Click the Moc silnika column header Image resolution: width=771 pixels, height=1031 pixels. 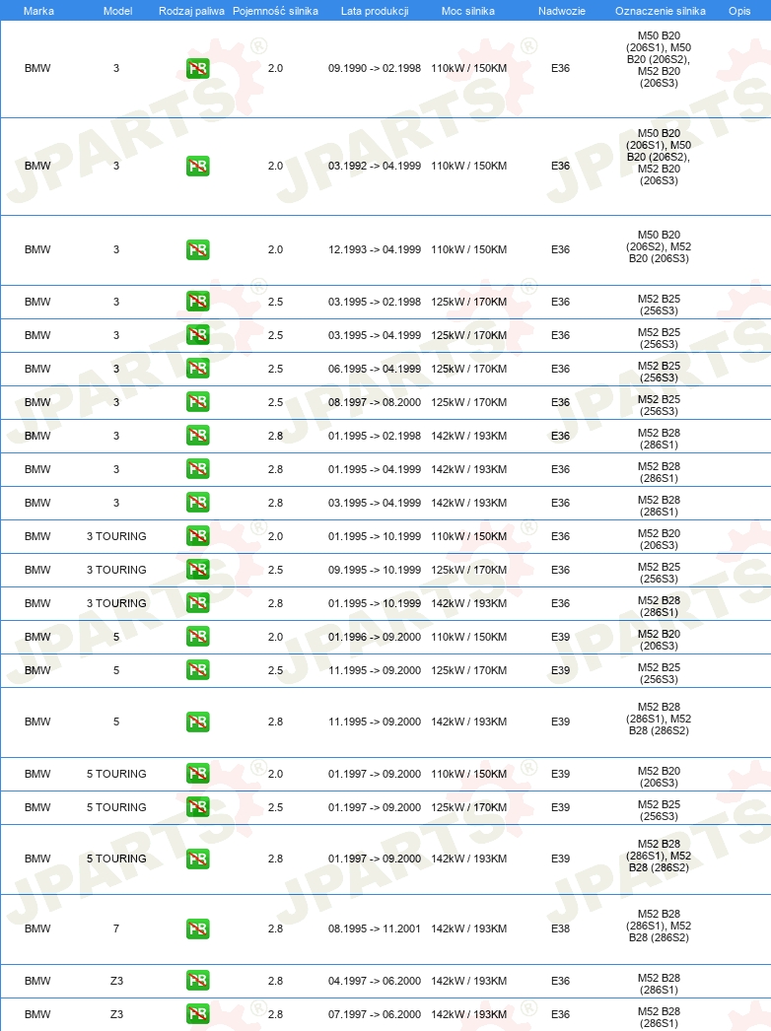click(468, 11)
